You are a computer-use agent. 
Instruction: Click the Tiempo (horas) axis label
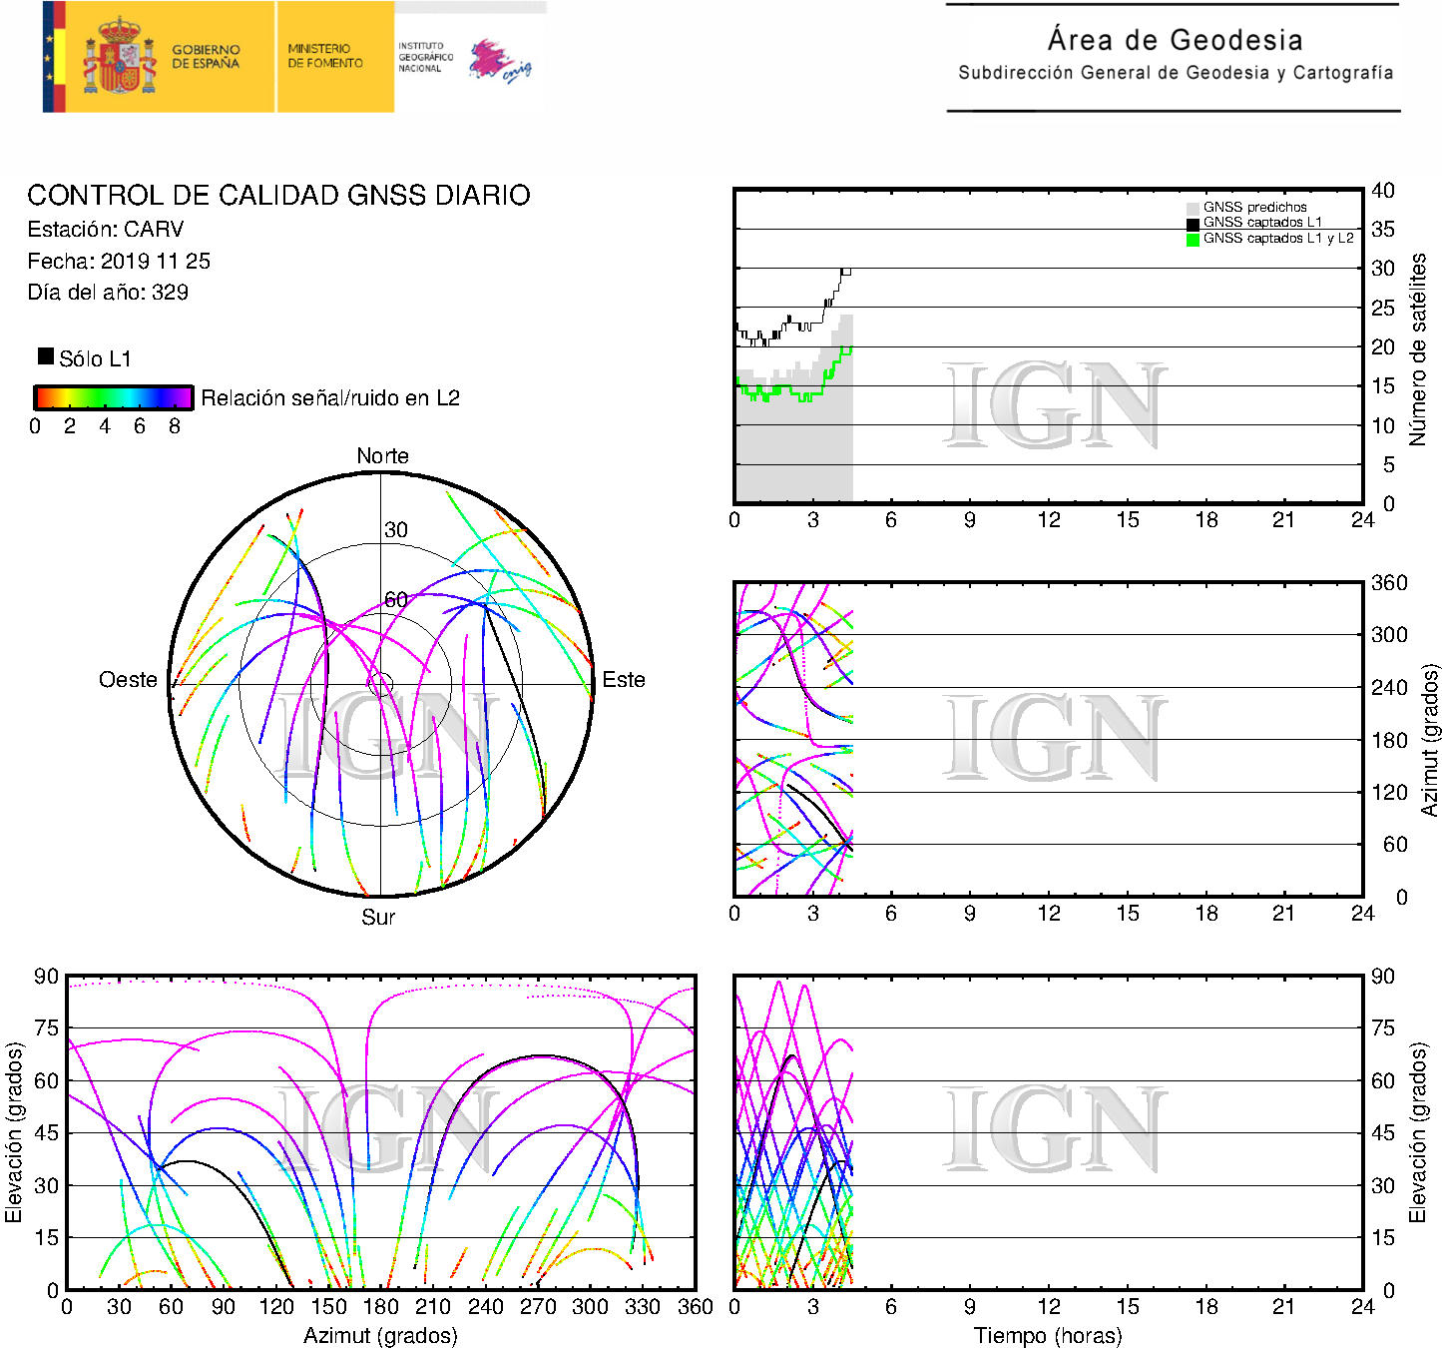click(1048, 1335)
